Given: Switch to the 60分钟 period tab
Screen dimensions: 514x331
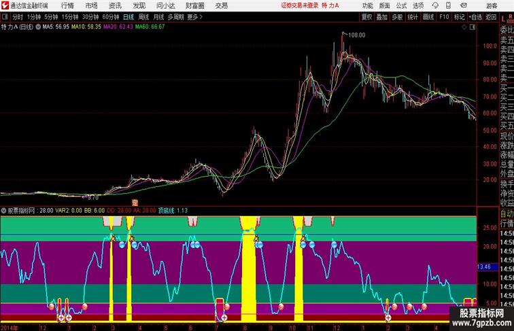Looking at the screenshot, I should [111, 17].
